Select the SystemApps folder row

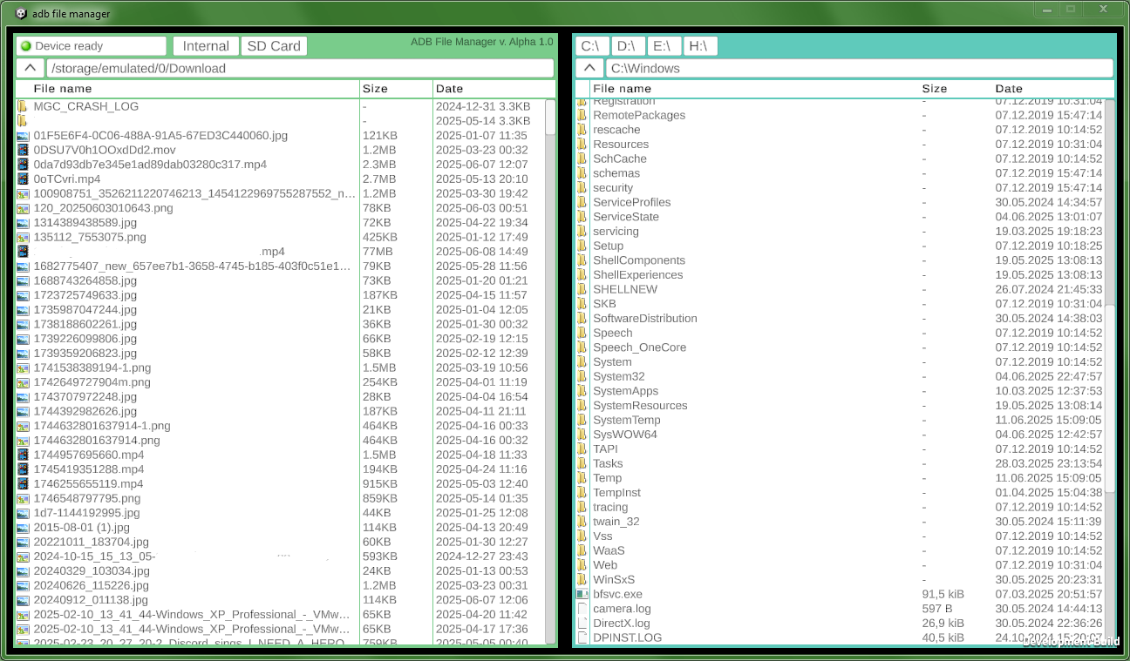pos(841,391)
